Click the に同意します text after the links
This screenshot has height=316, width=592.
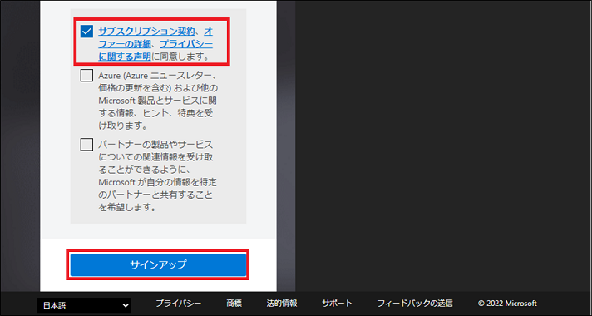(180, 57)
